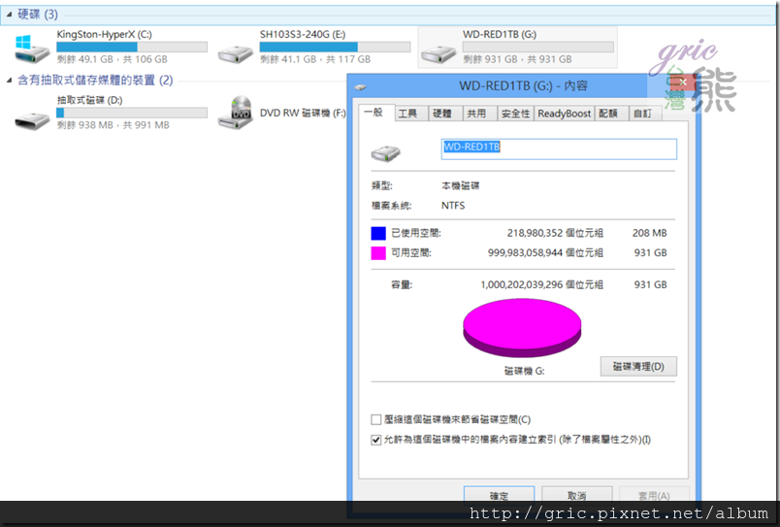The width and height of the screenshot is (780, 527).
Task: Select the SH103S3-240G (E:) drive icon
Action: [x=236, y=53]
